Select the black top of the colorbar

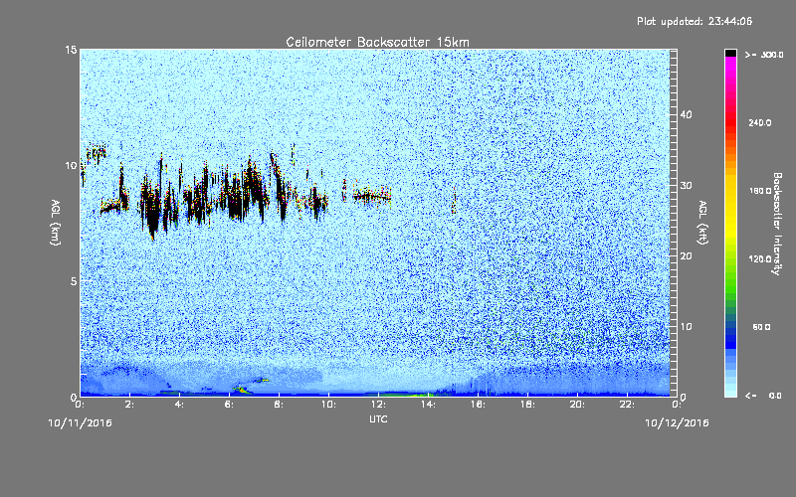pyautogui.click(x=730, y=53)
